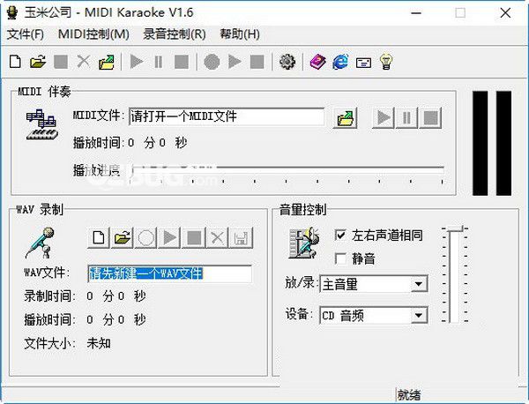Click the MIDI keyboard icon in 伴奏 panel

click(41, 124)
